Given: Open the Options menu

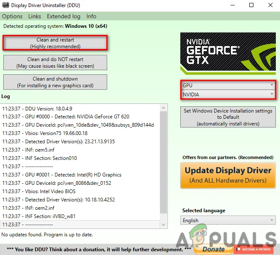Looking at the screenshot, I should coord(12,16).
